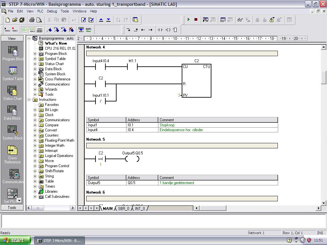Expand the Counters instruction folder
Image resolution: width=327 pixels, height=245 pixels.
[x=35, y=135]
